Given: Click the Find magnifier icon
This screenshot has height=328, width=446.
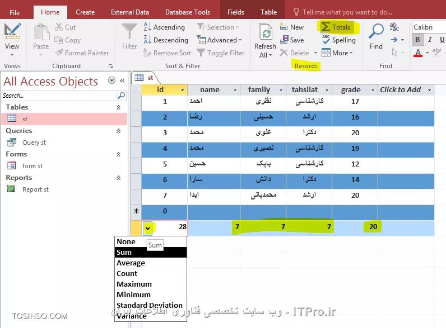Looking at the screenshot, I should click(x=376, y=31).
